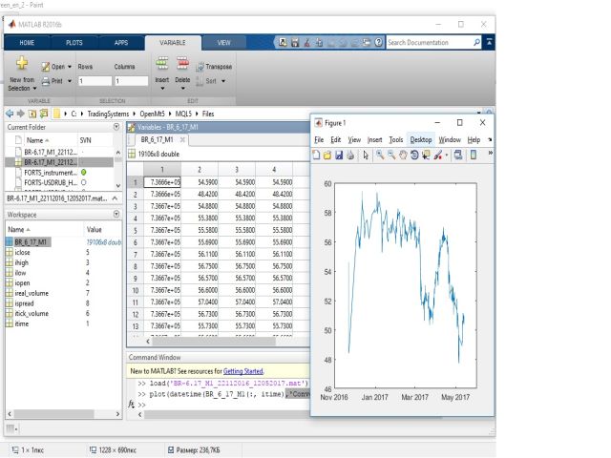
Task: Open the Desktop menu in Figure 1
Action: [x=421, y=139]
